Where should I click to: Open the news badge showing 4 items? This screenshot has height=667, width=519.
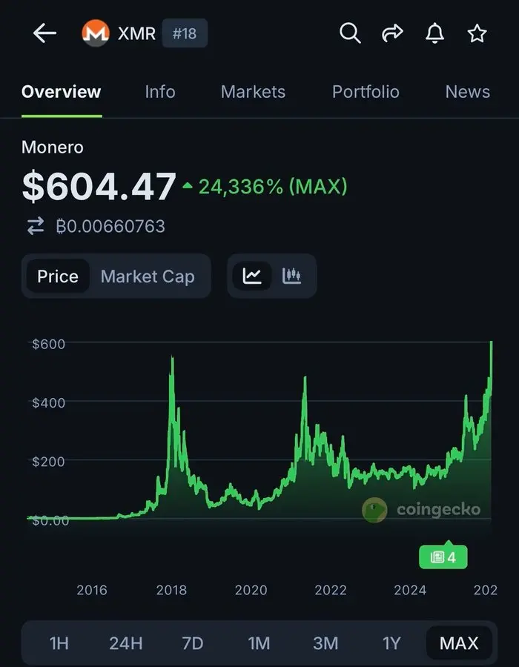443,556
